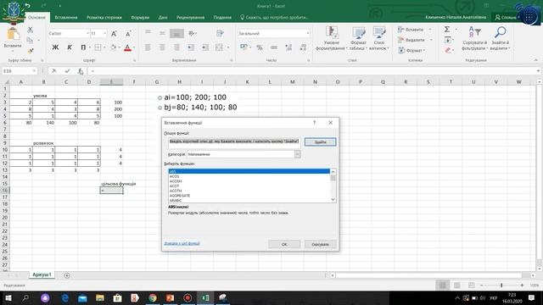Center cell text horizontally
This screenshot has height=305, width=543.
162,47
